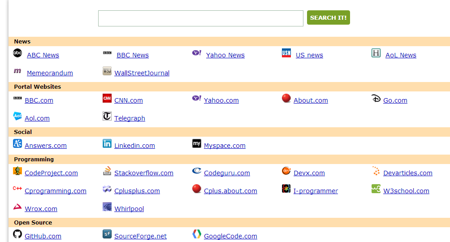Go to the GoogleCode.com link
The width and height of the screenshot is (450, 242).
(230, 236)
